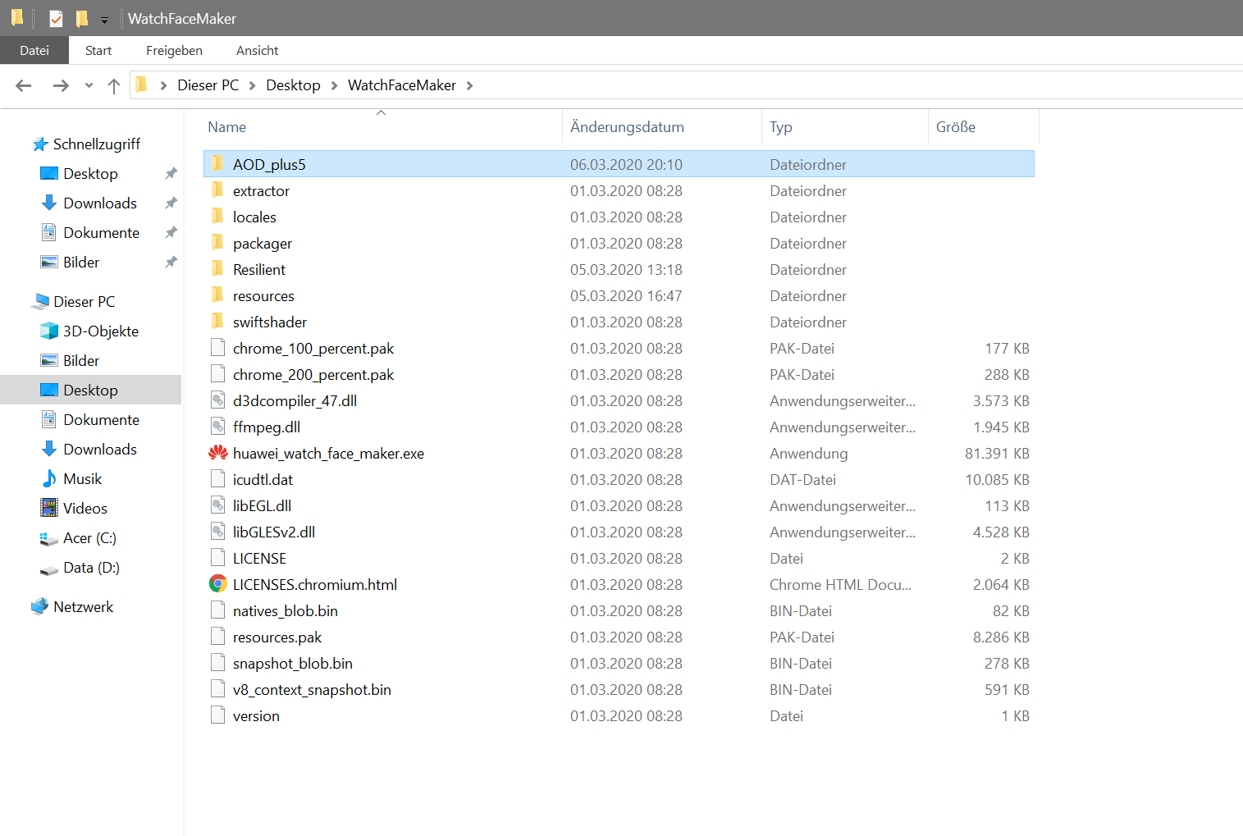The width and height of the screenshot is (1243, 836).
Task: Click the extractor folder icon
Action: click(217, 190)
